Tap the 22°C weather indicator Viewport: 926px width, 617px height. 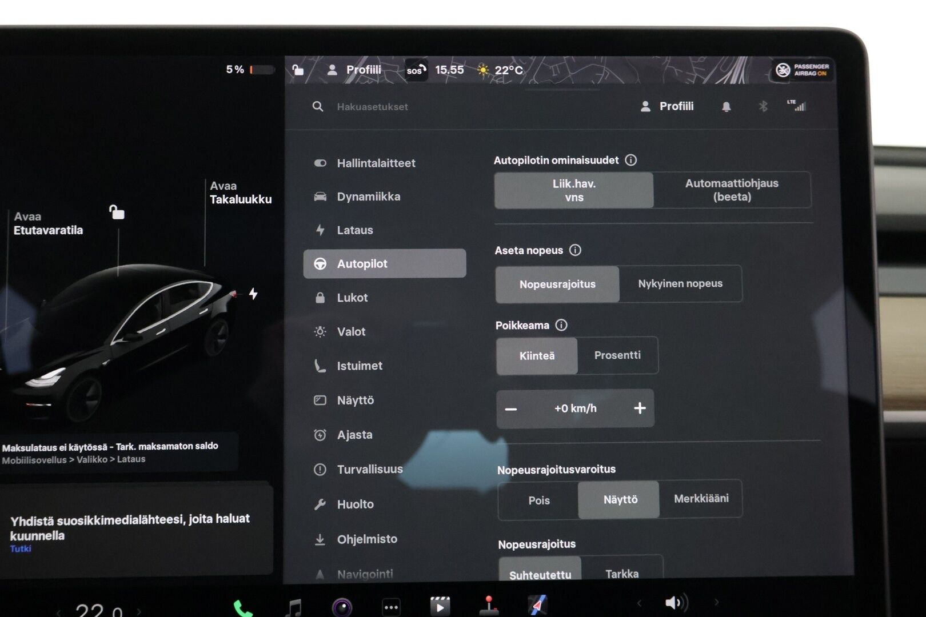click(x=500, y=70)
